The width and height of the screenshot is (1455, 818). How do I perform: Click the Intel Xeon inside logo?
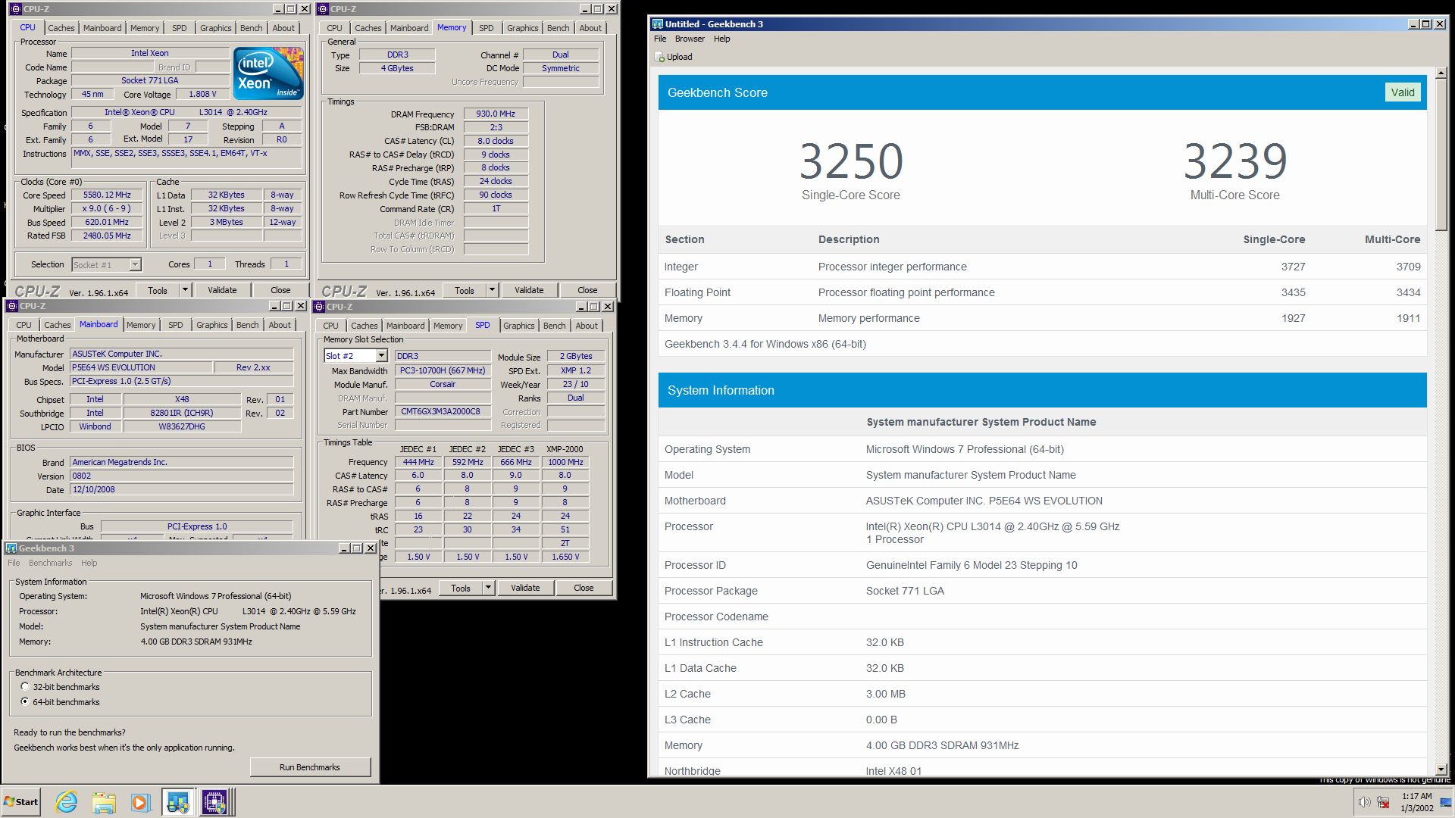tap(268, 73)
